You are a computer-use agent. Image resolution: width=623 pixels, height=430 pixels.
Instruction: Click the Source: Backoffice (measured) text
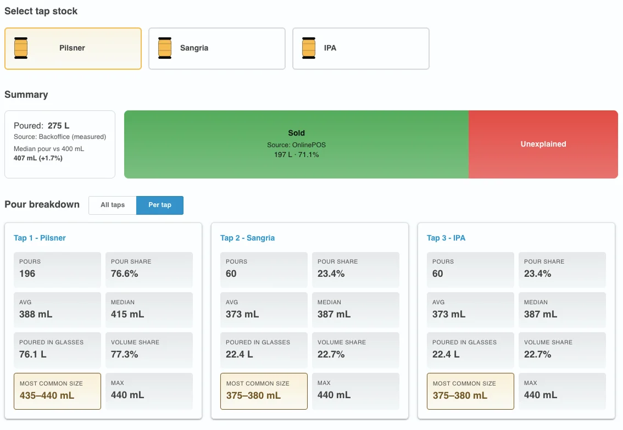(x=60, y=137)
